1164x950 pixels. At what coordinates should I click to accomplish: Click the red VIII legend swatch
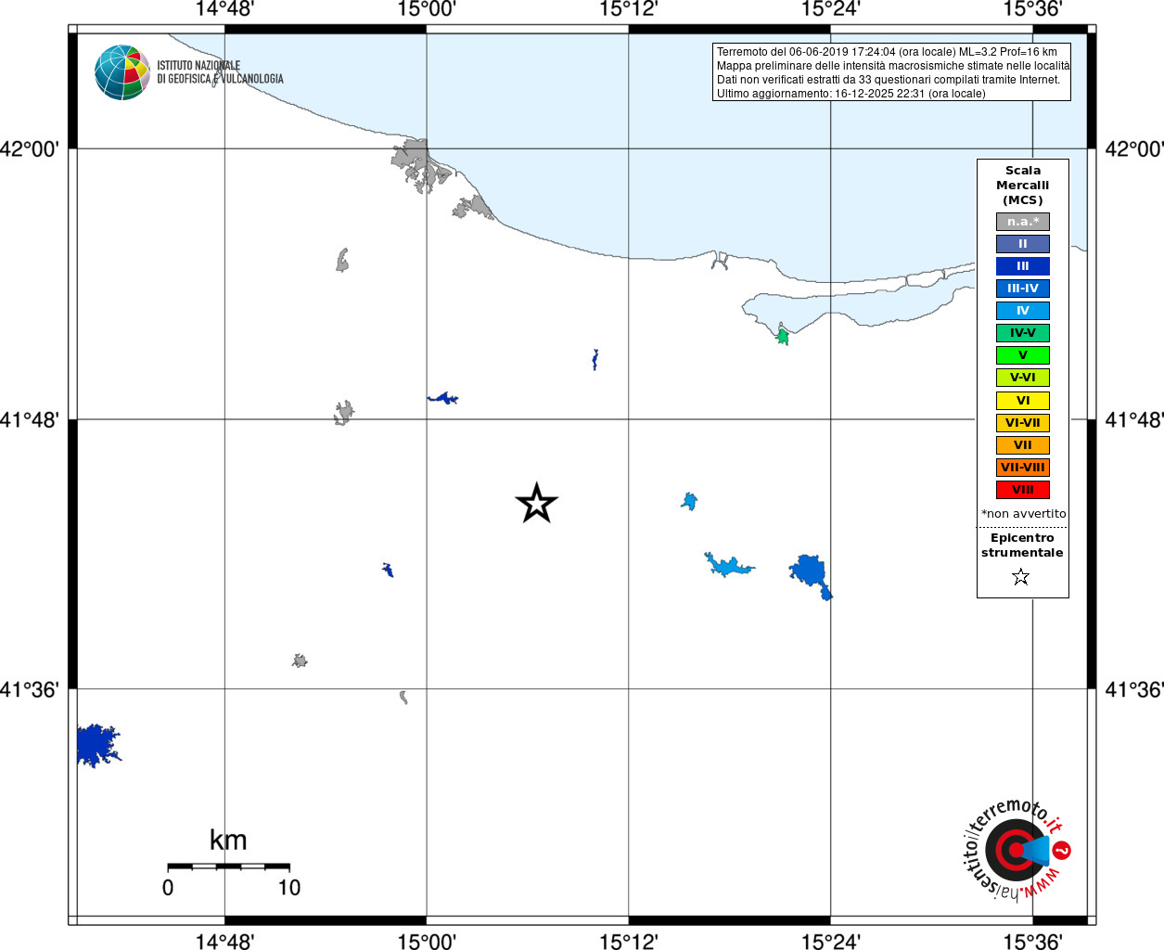click(x=1023, y=490)
